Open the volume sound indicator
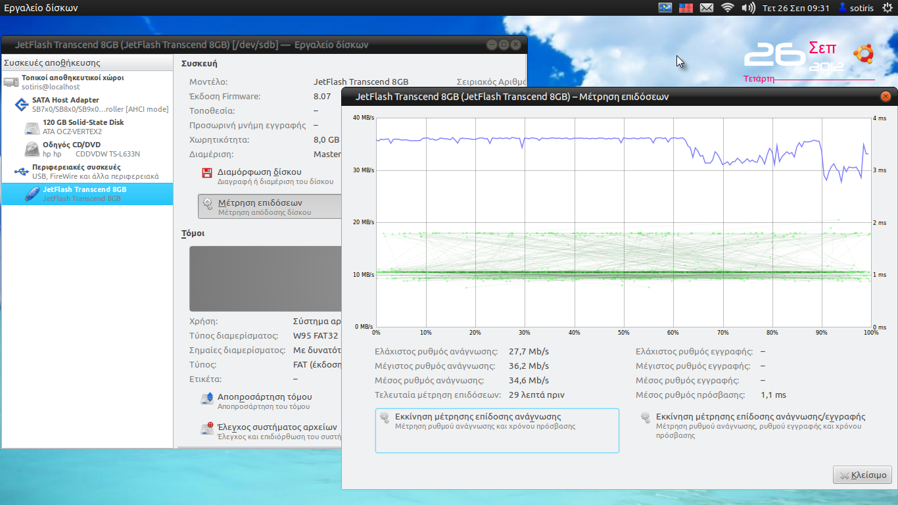This screenshot has width=898, height=505. point(748,8)
